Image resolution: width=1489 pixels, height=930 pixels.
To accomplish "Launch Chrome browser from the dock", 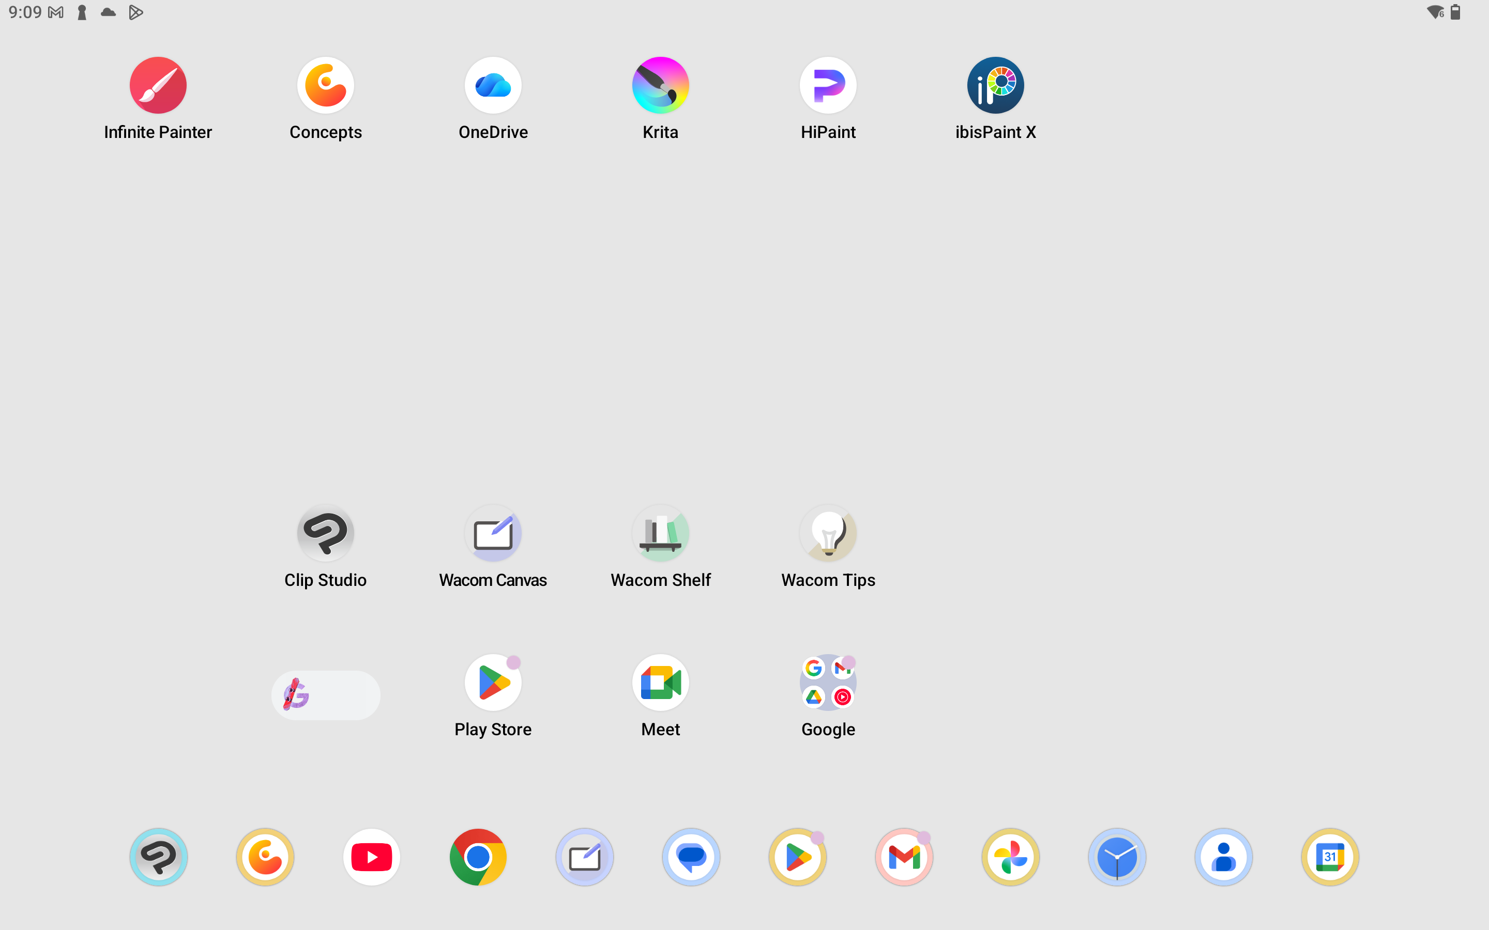I will [478, 857].
